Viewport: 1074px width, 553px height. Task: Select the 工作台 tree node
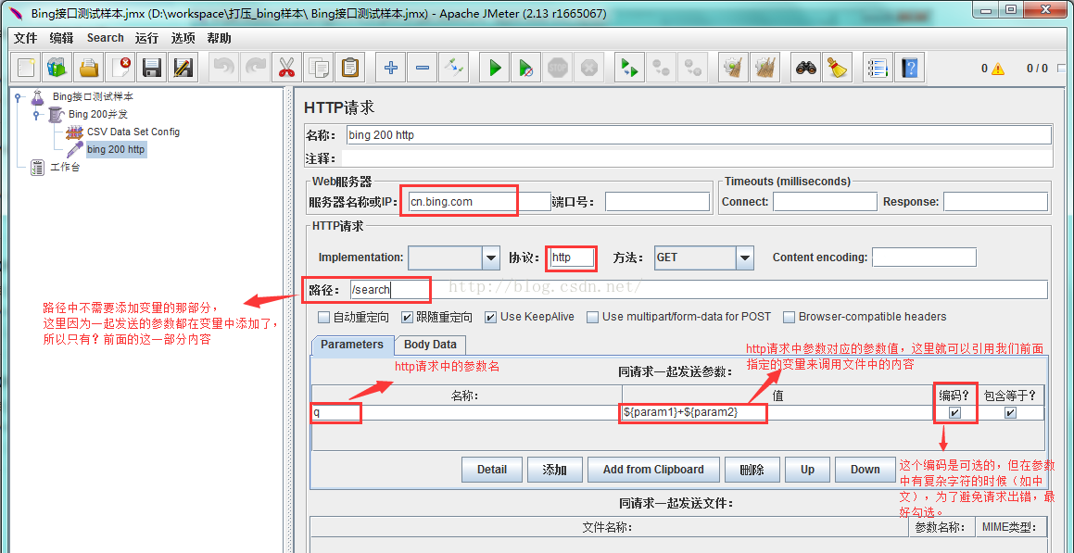65,167
